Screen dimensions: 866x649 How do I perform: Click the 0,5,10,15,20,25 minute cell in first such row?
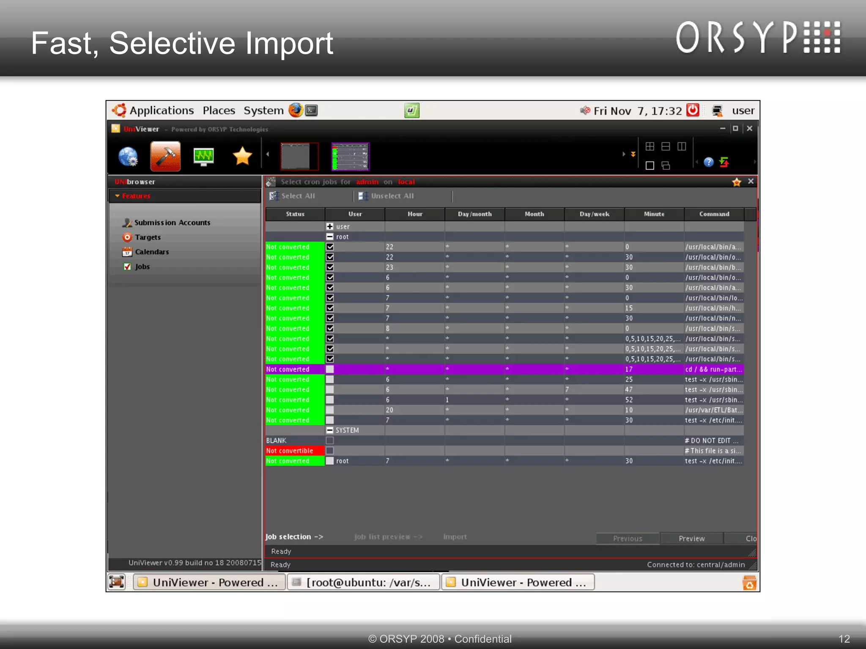click(654, 339)
